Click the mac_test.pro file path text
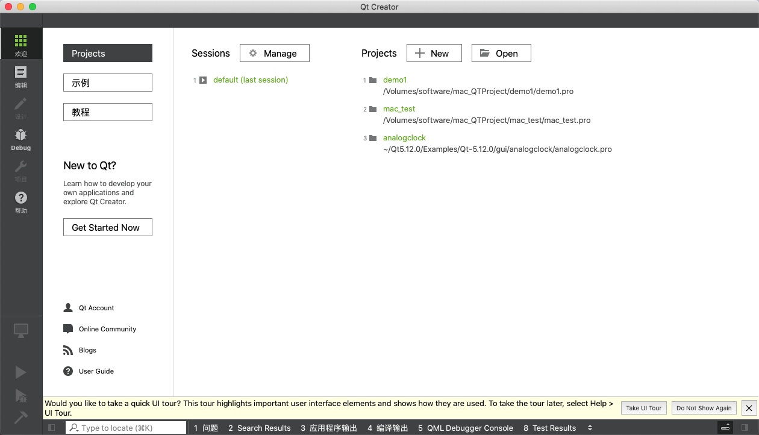 click(x=487, y=120)
